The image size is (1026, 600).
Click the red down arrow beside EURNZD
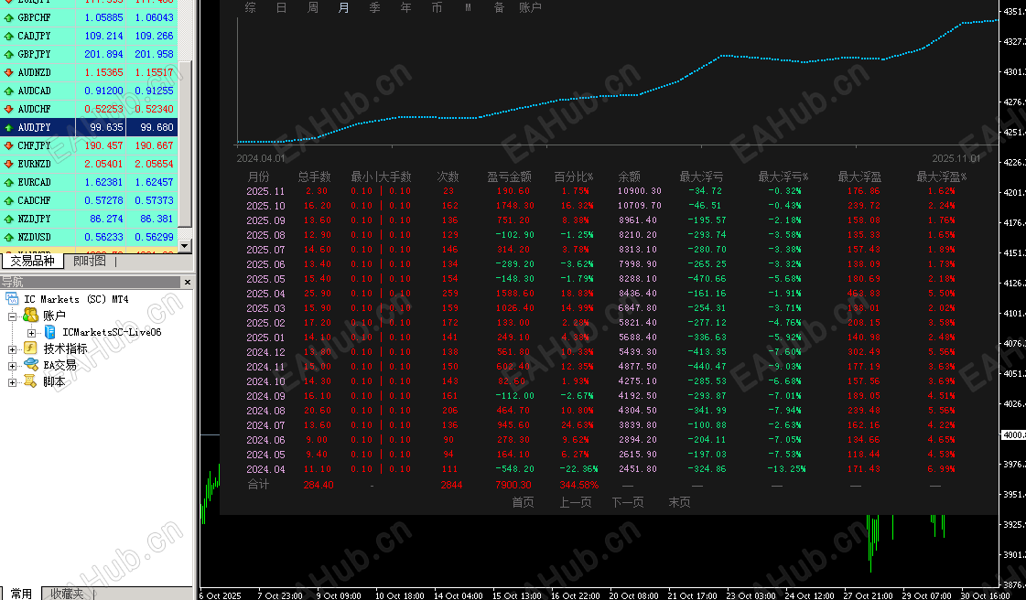(8, 164)
